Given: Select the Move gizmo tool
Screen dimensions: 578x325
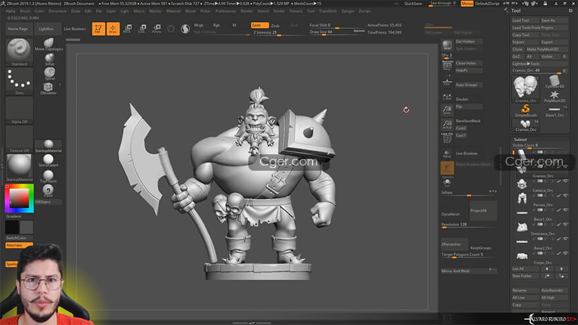Looking at the screenshot, I should point(127,29).
